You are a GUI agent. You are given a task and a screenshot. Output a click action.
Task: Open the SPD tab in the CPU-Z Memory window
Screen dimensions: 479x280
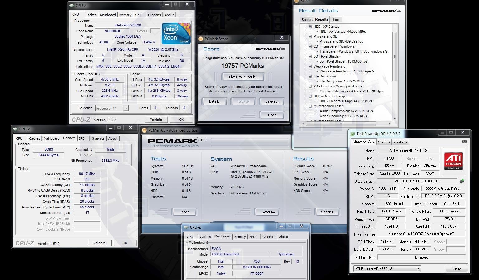82,138
